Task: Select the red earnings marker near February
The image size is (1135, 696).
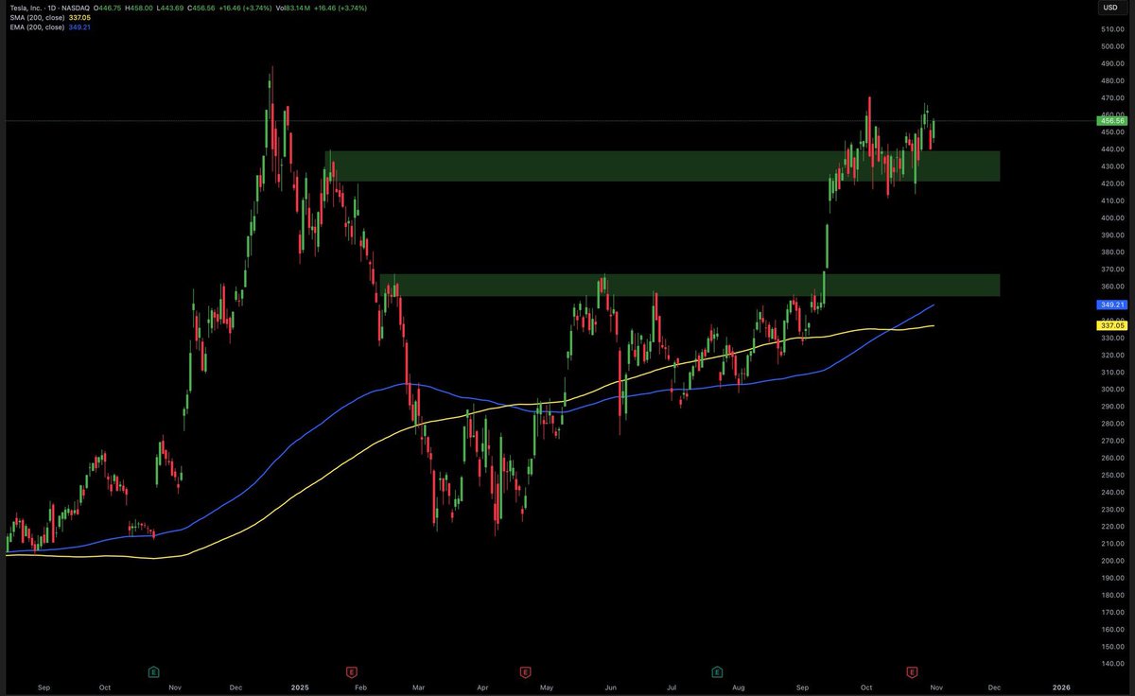Action: click(350, 670)
